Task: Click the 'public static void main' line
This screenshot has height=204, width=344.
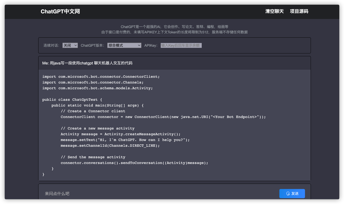Action: pyautogui.click(x=97, y=105)
